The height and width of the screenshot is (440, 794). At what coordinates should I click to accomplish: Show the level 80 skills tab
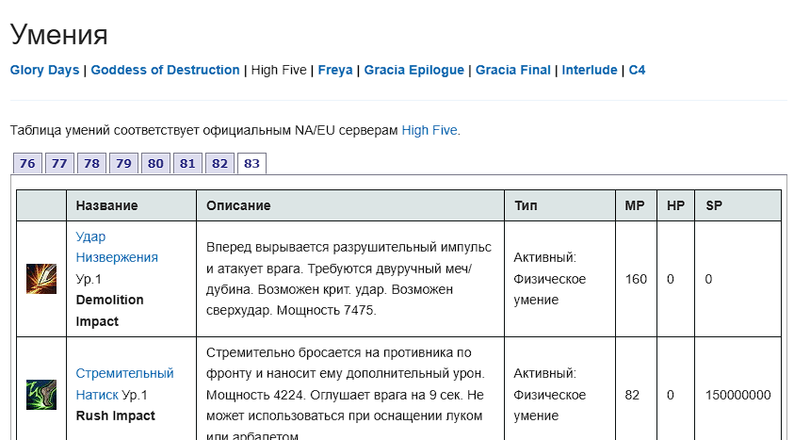[x=155, y=163]
